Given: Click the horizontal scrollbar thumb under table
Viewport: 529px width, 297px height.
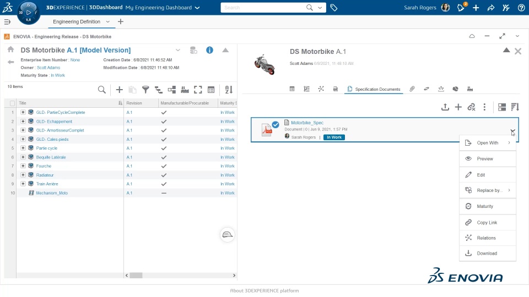Looking at the screenshot, I should (x=136, y=275).
